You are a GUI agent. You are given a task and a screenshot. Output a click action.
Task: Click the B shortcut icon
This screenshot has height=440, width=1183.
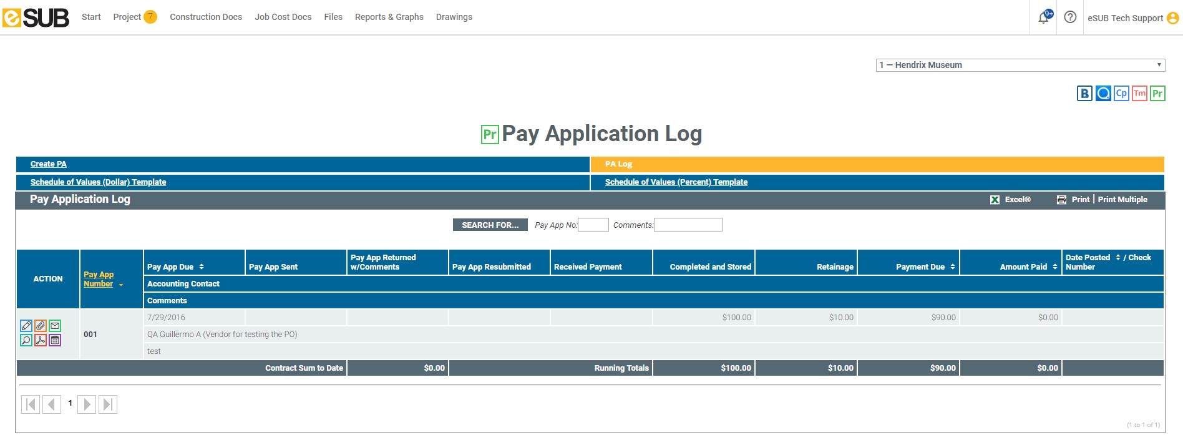click(x=1084, y=94)
